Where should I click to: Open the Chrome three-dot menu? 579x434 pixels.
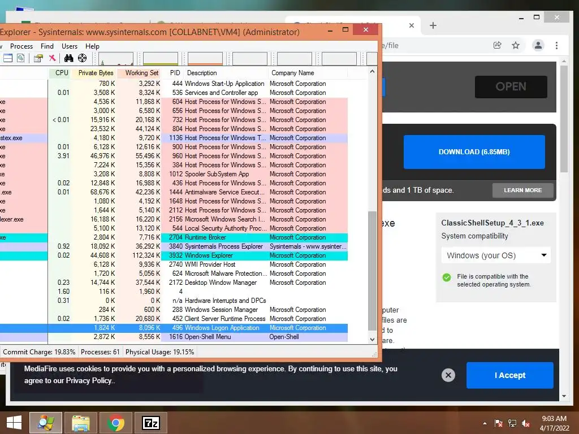click(x=556, y=45)
